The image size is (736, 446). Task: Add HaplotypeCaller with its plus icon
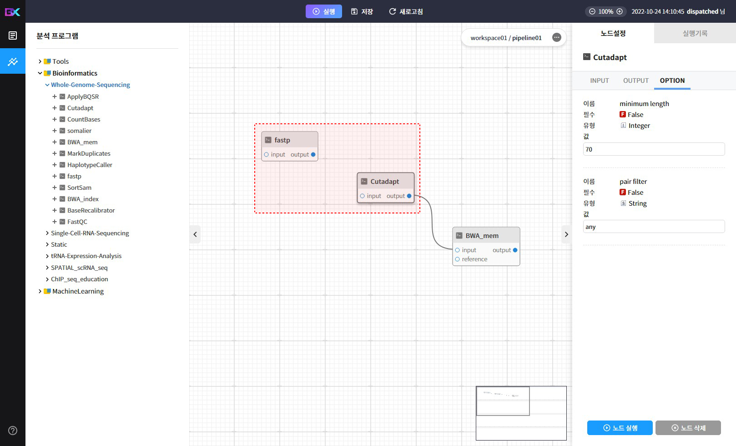click(x=55, y=165)
